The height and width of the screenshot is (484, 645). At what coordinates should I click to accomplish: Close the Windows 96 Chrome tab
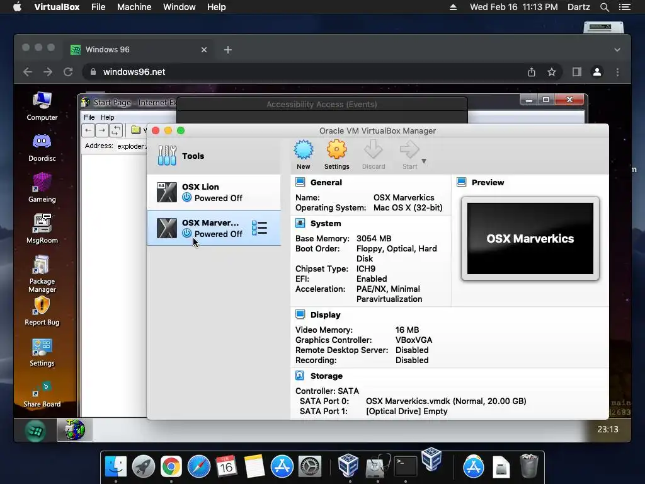tap(204, 50)
